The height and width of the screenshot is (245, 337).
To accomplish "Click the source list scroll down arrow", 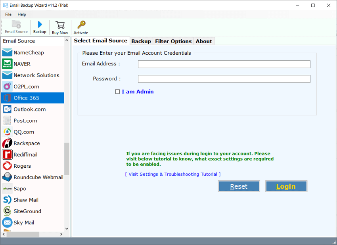I will tap(67, 229).
